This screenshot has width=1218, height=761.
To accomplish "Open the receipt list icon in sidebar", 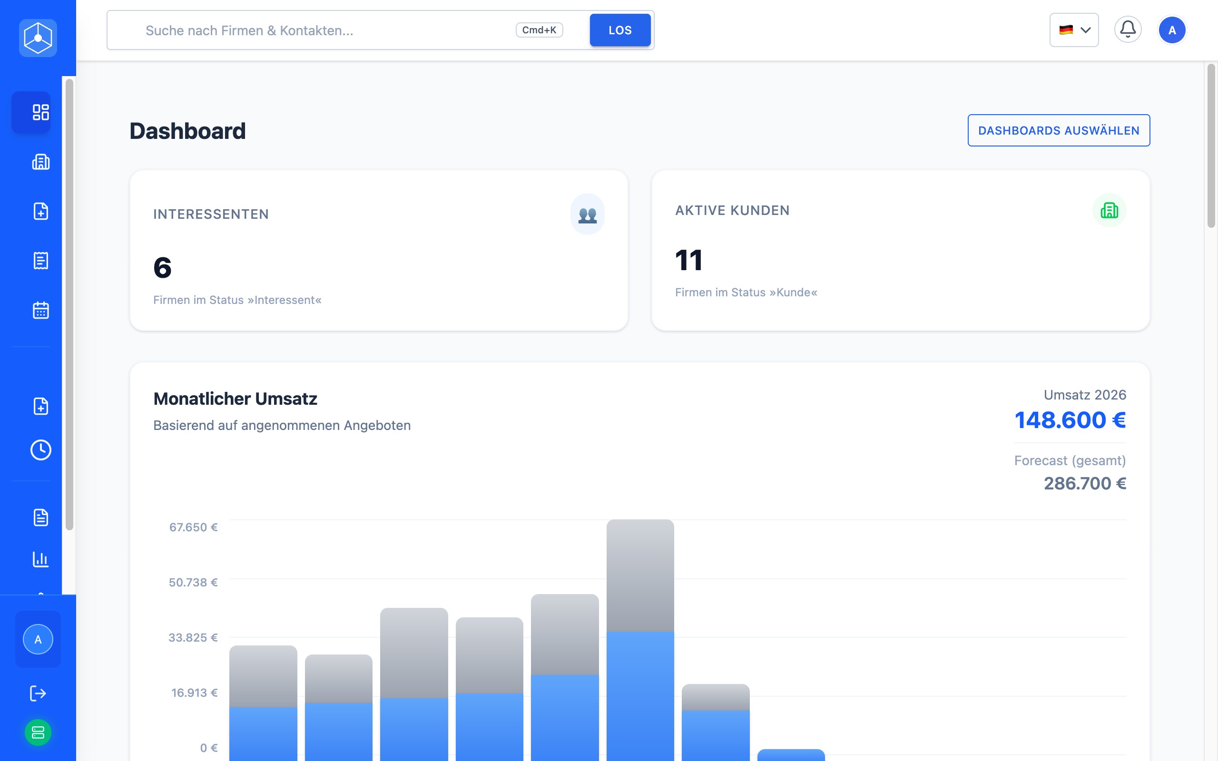I will 41,261.
